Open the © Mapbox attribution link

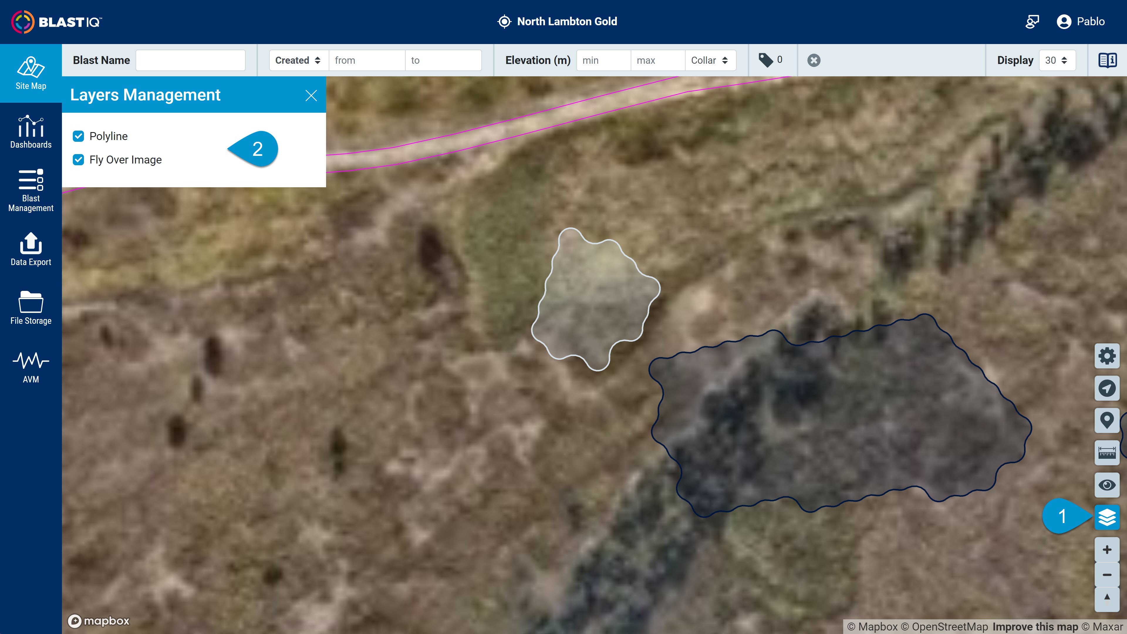[872, 627]
